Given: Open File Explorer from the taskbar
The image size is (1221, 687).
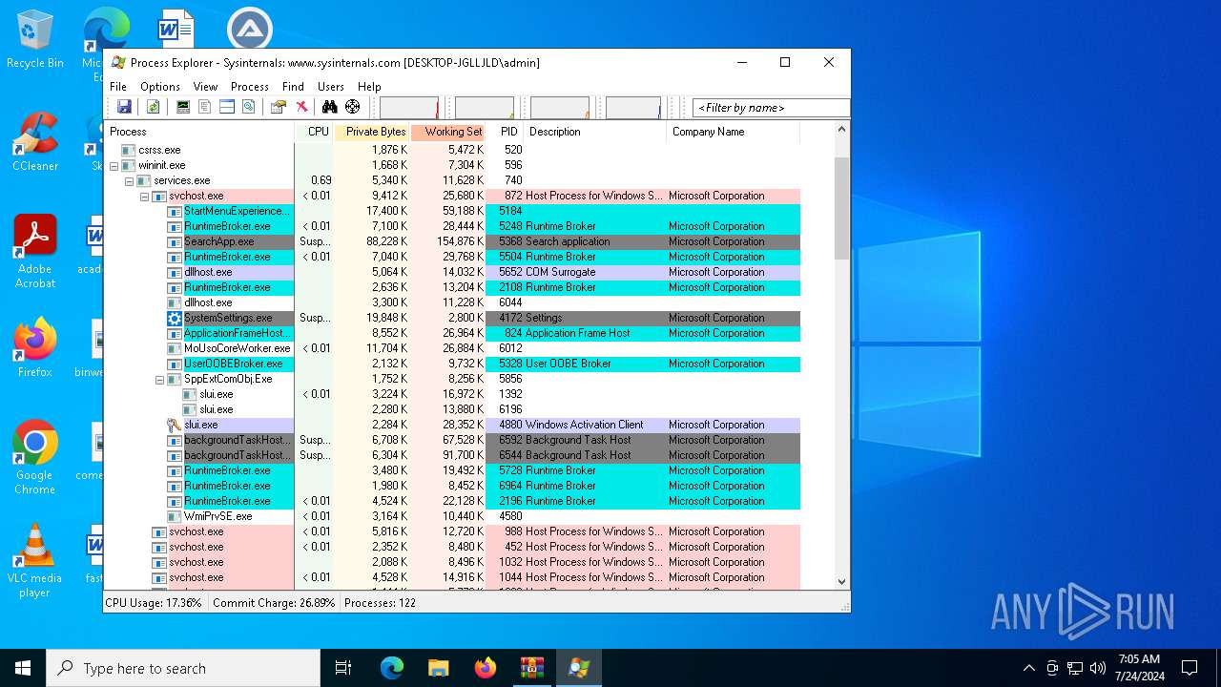Looking at the screenshot, I should 439,668.
